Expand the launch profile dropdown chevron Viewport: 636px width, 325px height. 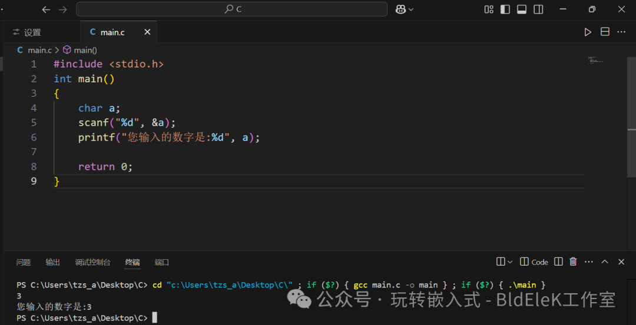click(x=510, y=262)
